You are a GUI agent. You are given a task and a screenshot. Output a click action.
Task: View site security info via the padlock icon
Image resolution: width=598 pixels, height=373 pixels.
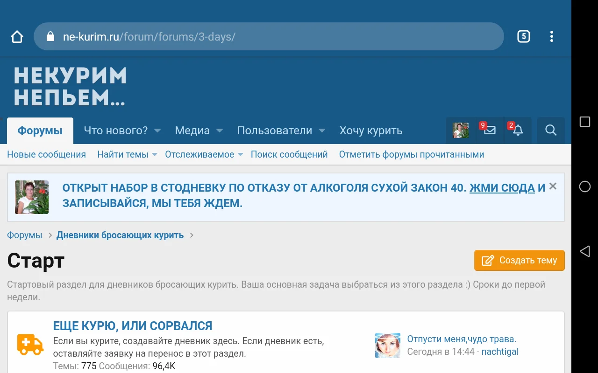coord(50,36)
